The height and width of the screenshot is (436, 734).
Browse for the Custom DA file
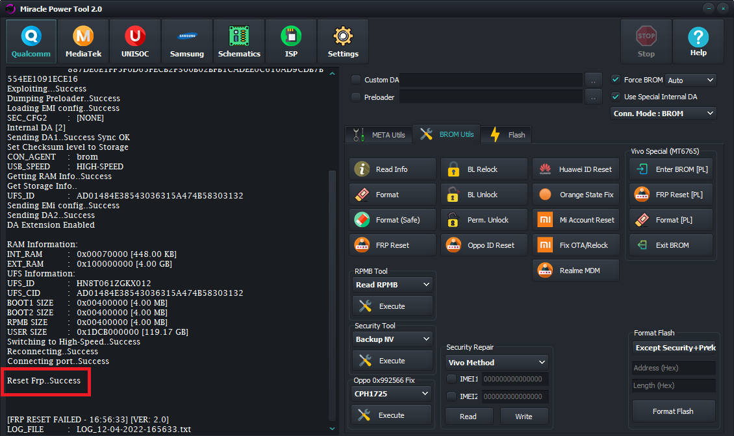click(x=594, y=80)
